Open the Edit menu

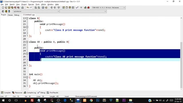tap(6, 5)
